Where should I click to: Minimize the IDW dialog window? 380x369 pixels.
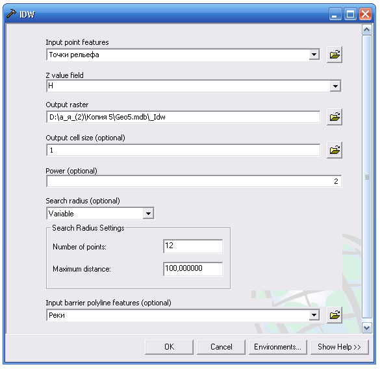(335, 14)
